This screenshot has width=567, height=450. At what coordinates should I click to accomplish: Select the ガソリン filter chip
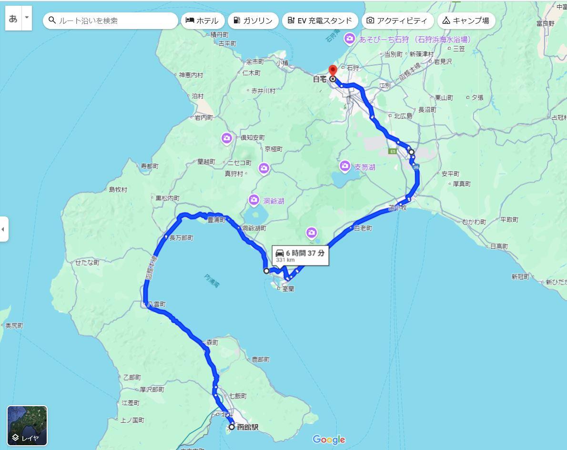coord(253,20)
